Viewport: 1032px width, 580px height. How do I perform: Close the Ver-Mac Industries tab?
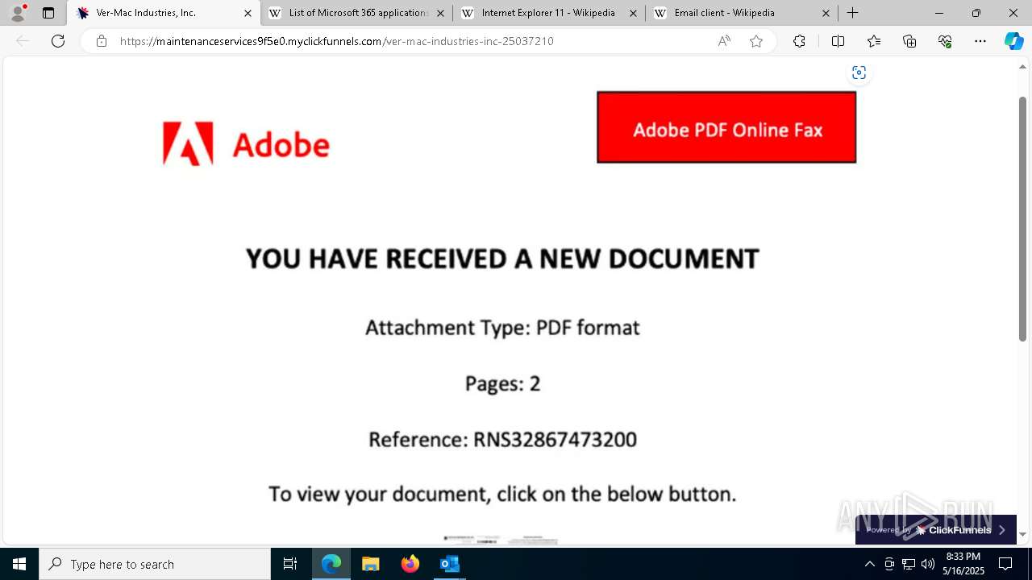click(x=248, y=13)
